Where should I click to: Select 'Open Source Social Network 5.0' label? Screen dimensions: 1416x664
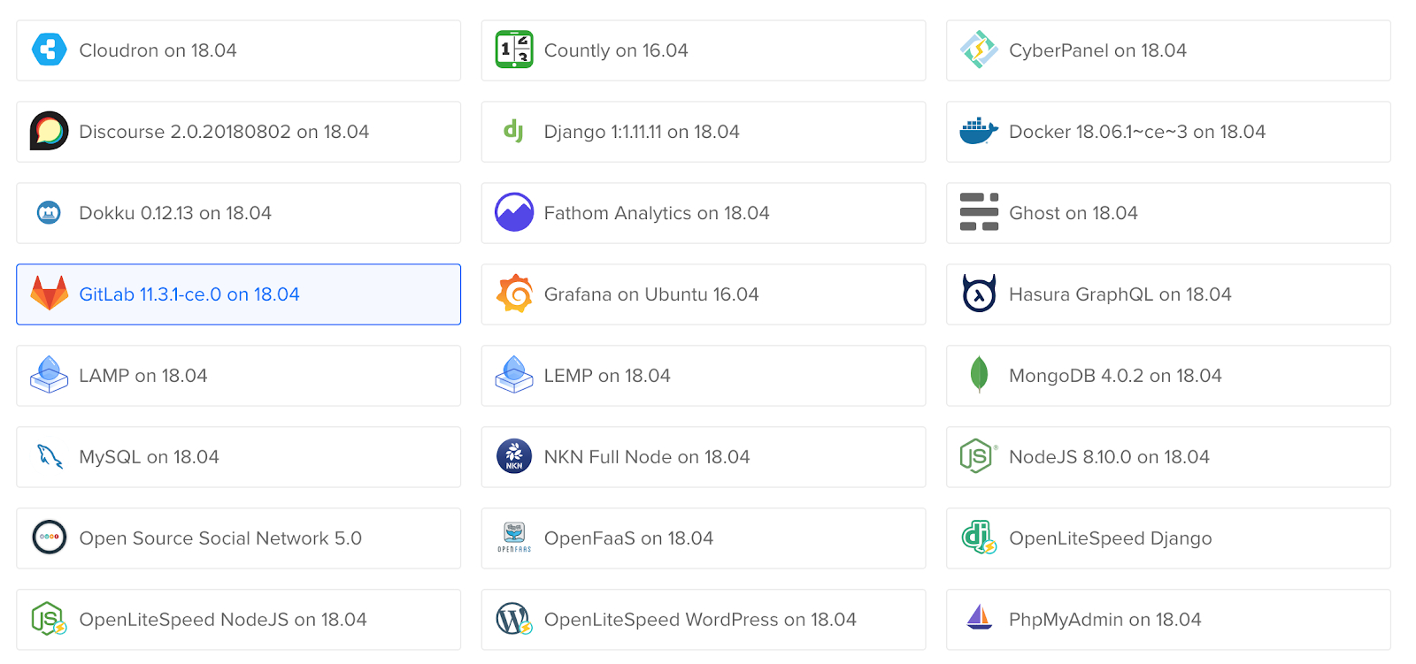[220, 538]
